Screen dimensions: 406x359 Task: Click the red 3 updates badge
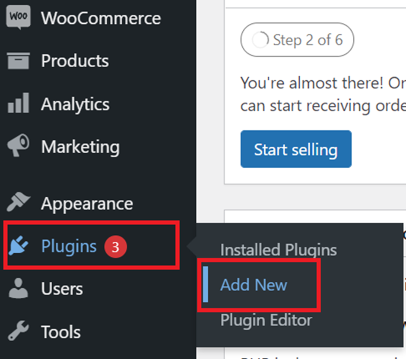coord(115,247)
